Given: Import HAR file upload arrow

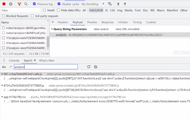Looking at the screenshot, I should [118, 4].
